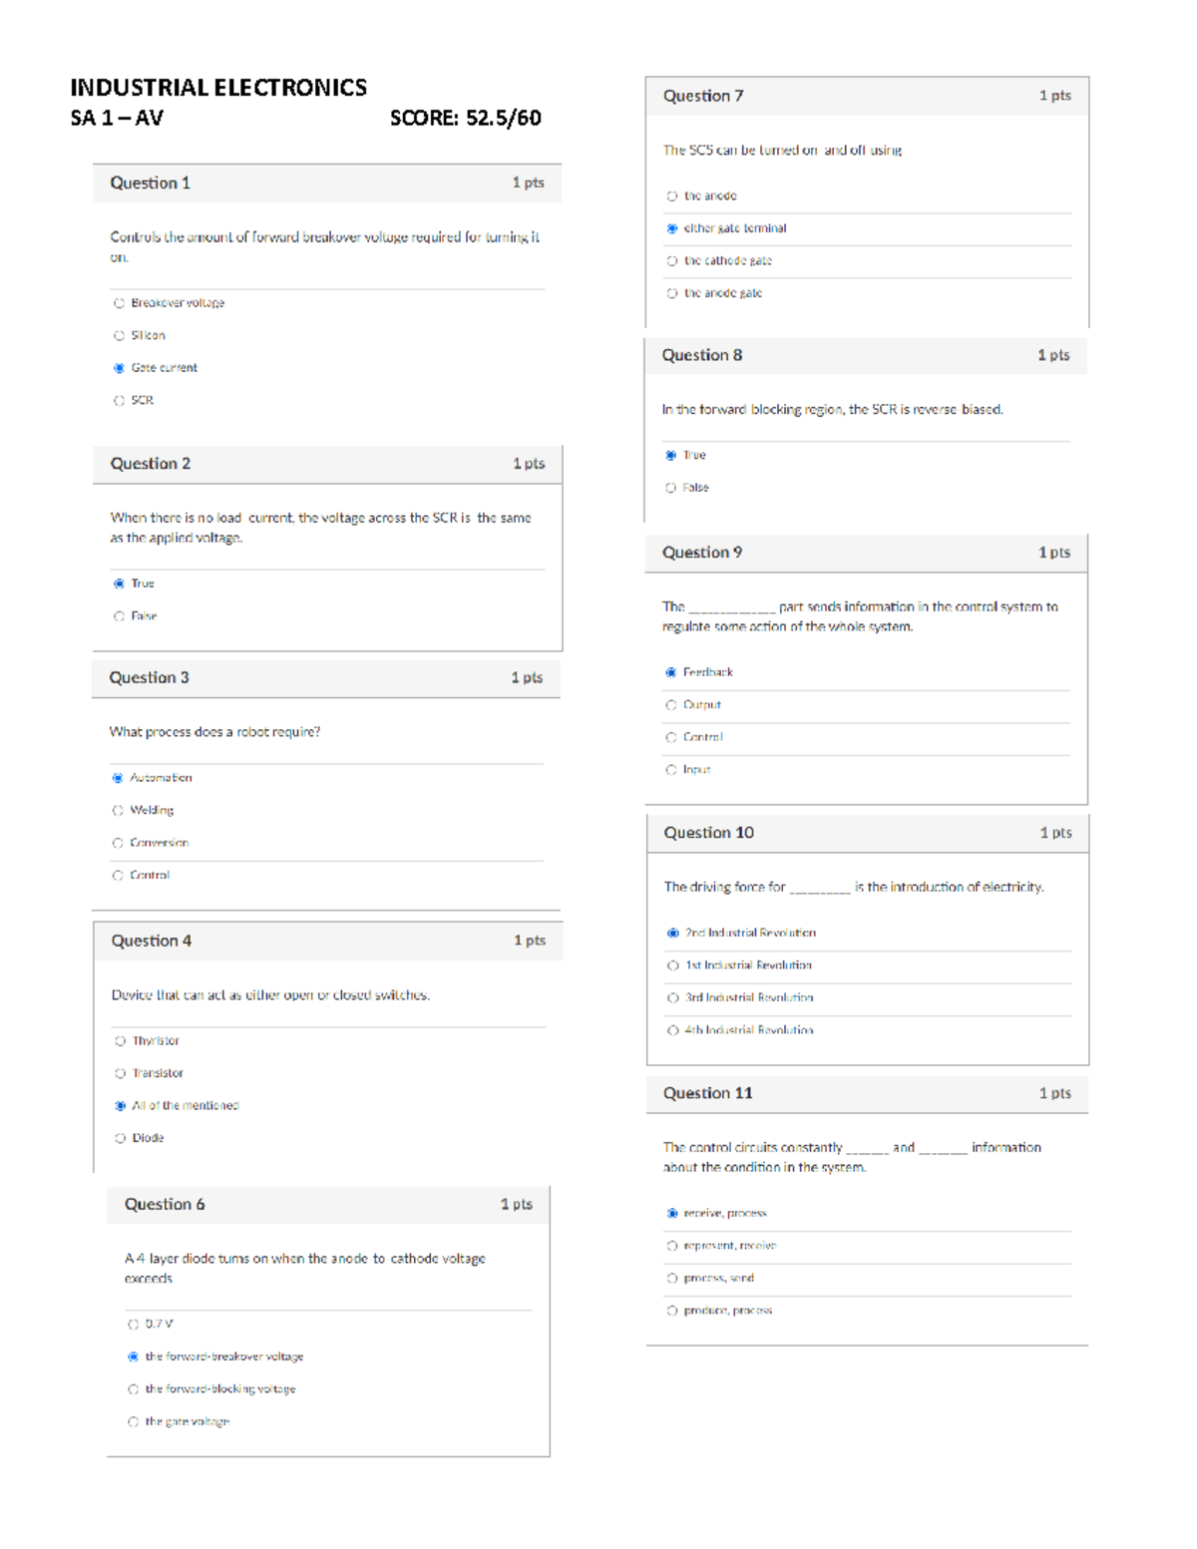Select "Breakover voltage" option in Question 1
1197x1549 pixels.
120,303
